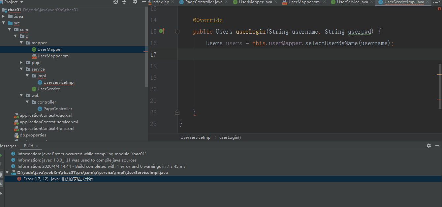Click the fold end marker at line 22

tap(177, 112)
